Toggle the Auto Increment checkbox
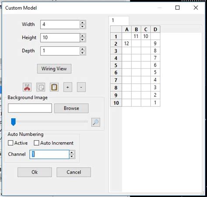The width and height of the screenshot is (207, 197). (36, 143)
